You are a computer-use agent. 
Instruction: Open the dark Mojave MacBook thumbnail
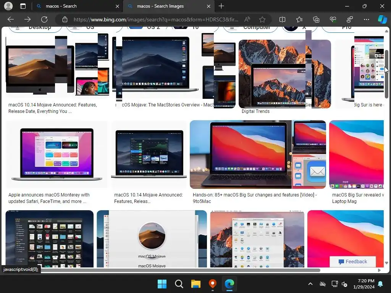click(156, 64)
